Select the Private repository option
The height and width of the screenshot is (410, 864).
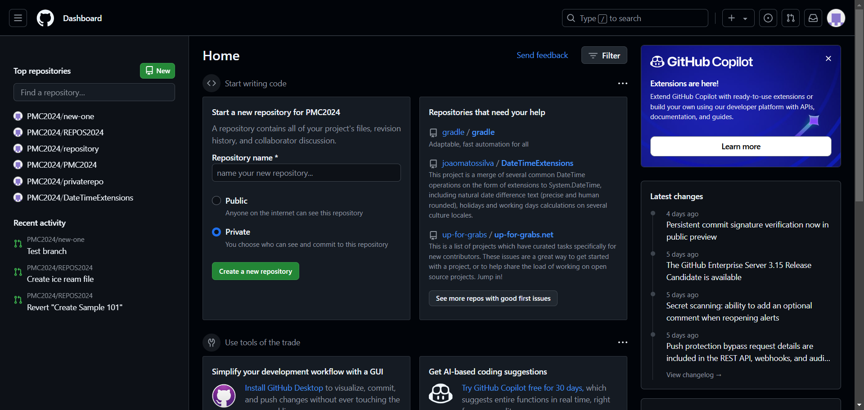pos(216,232)
